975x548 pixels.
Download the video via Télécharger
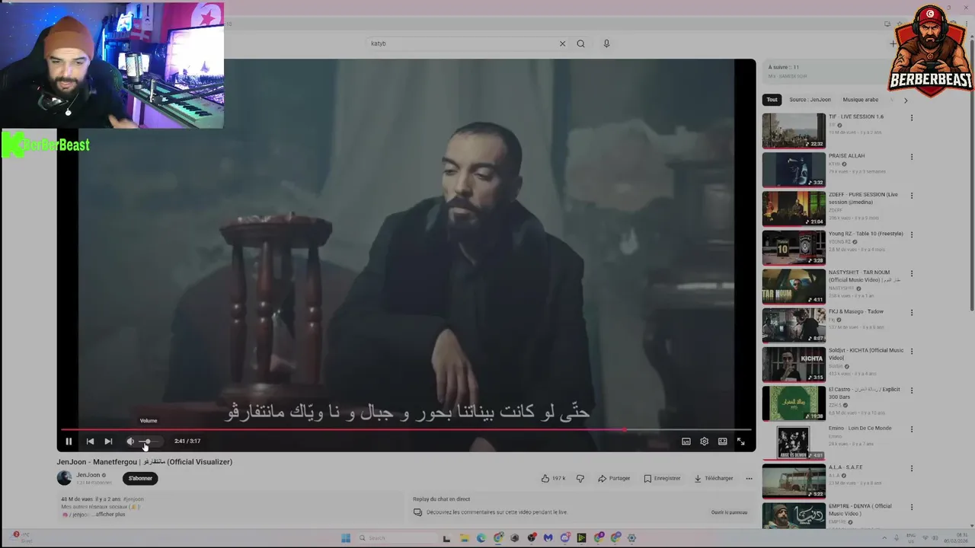[x=714, y=478]
